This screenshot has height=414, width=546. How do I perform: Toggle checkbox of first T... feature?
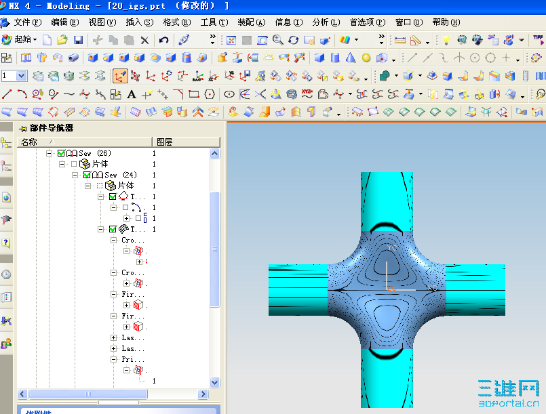coord(113,196)
